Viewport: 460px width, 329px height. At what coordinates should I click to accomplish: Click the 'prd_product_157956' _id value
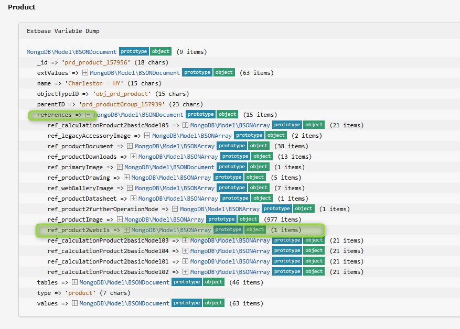pyautogui.click(x=87, y=62)
